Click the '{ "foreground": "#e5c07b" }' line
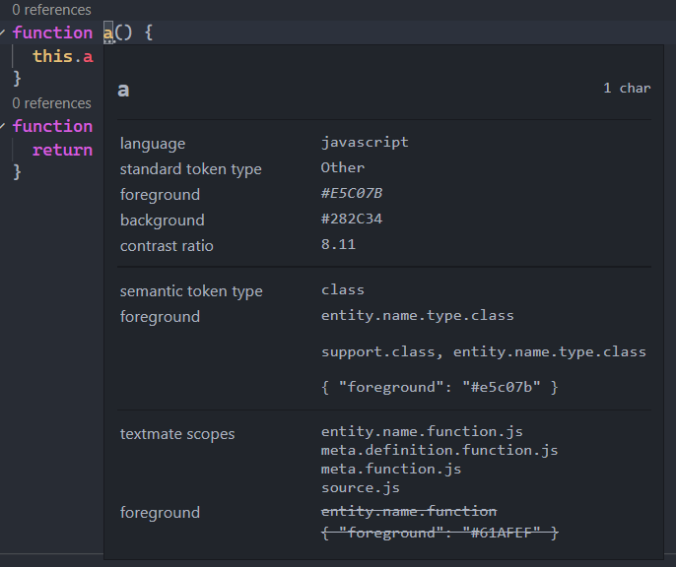This screenshot has width=676, height=567. tap(439, 387)
